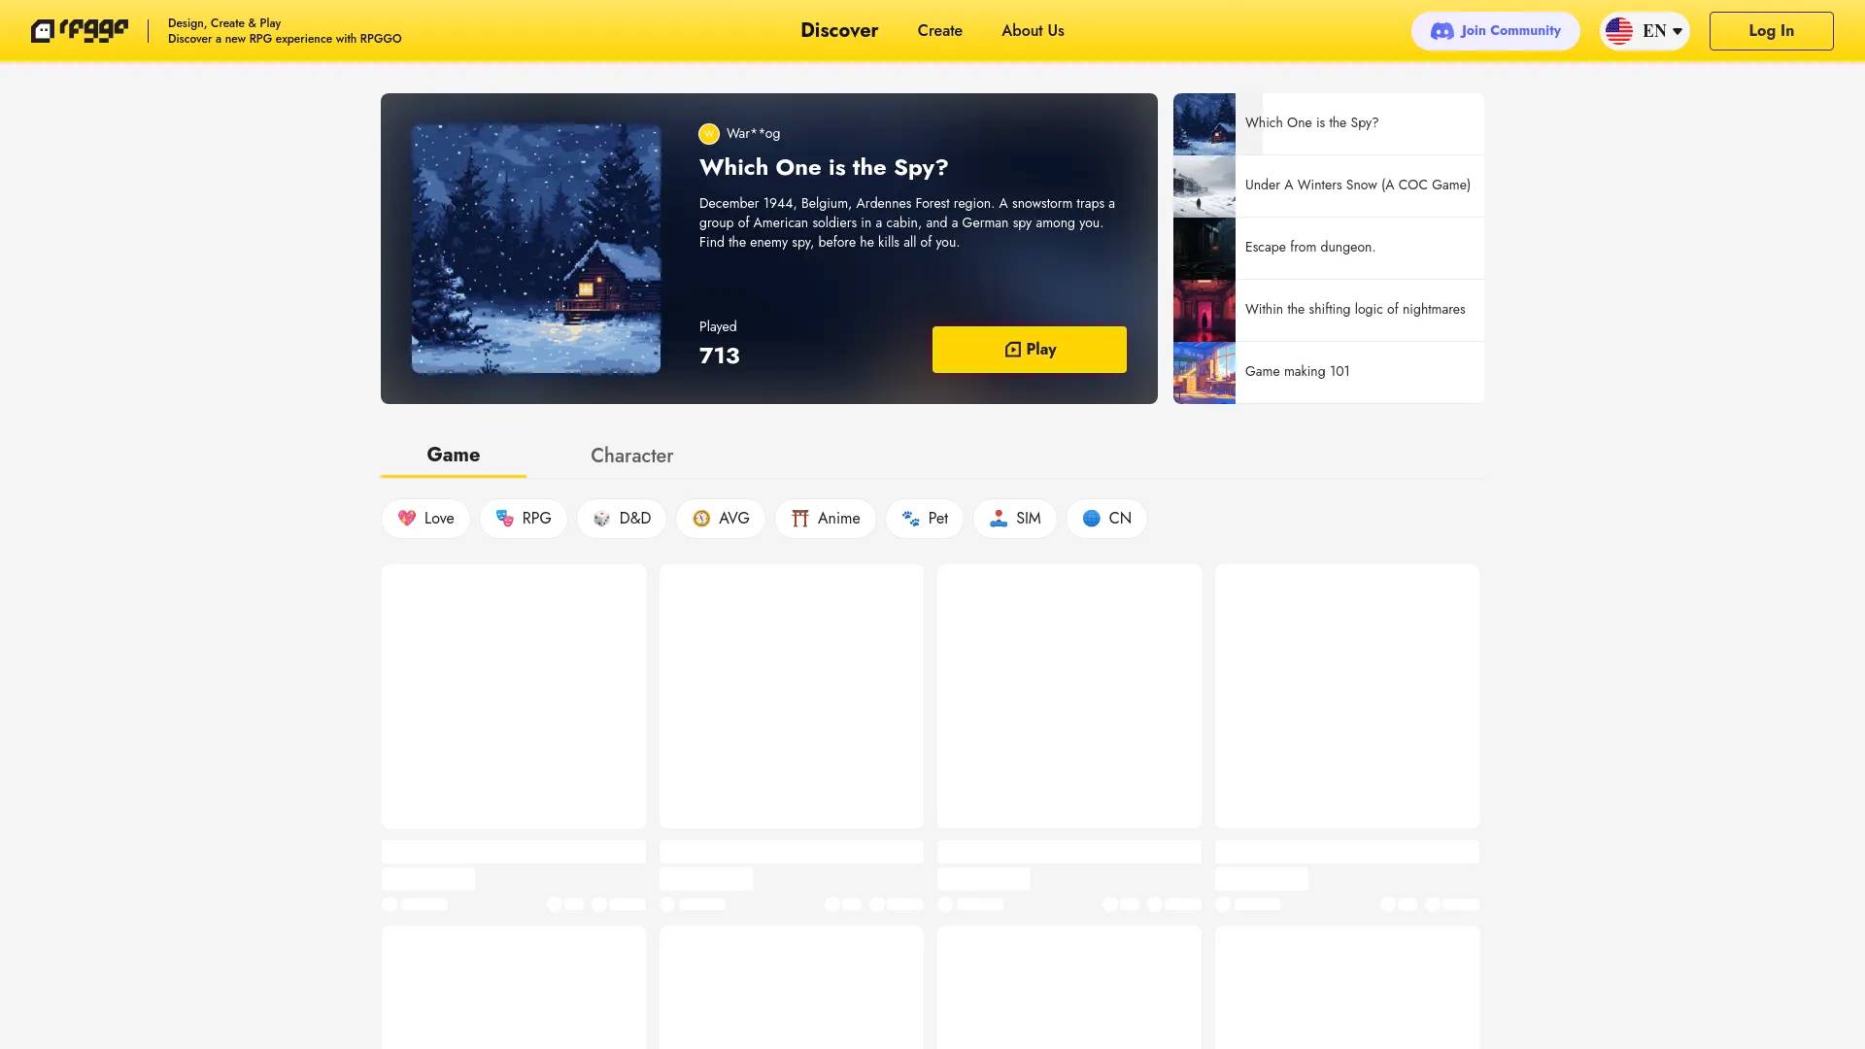Filter by RPG category chip
Screen dimensions: 1865x1049
pos(523,519)
